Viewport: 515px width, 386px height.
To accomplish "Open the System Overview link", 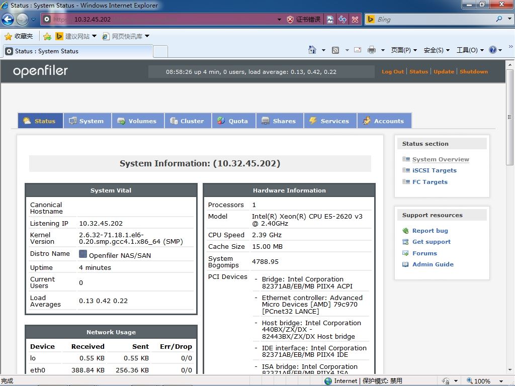I will click(441, 159).
